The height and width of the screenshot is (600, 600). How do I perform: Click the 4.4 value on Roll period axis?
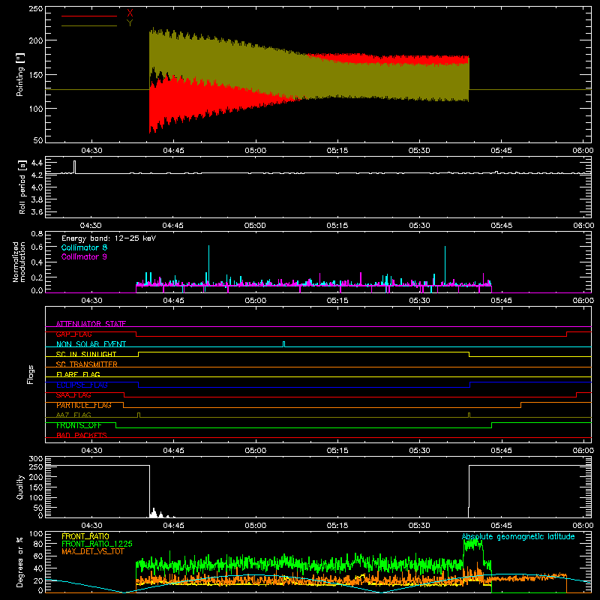(37, 163)
